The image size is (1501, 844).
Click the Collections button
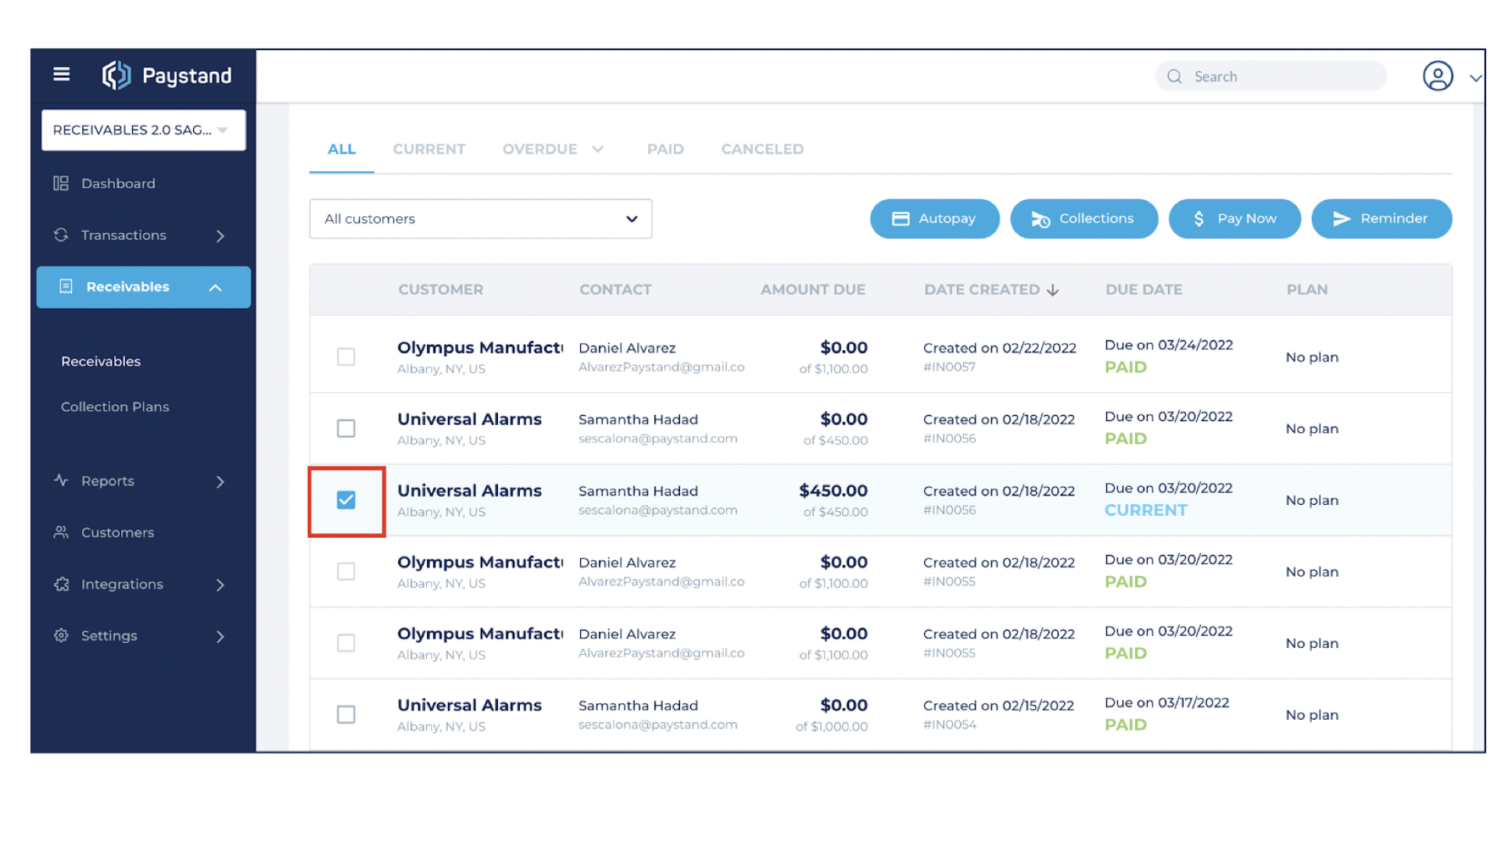tap(1084, 219)
